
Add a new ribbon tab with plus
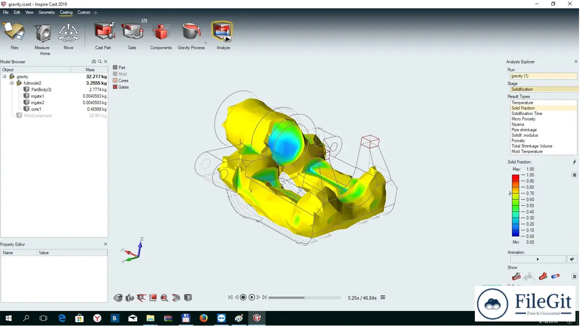[x=95, y=13]
